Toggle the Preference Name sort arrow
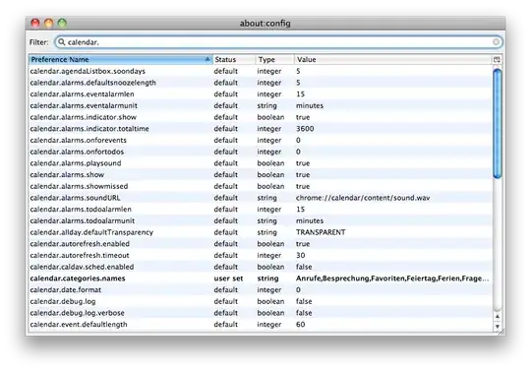Viewport: 531px width, 371px height. point(207,59)
